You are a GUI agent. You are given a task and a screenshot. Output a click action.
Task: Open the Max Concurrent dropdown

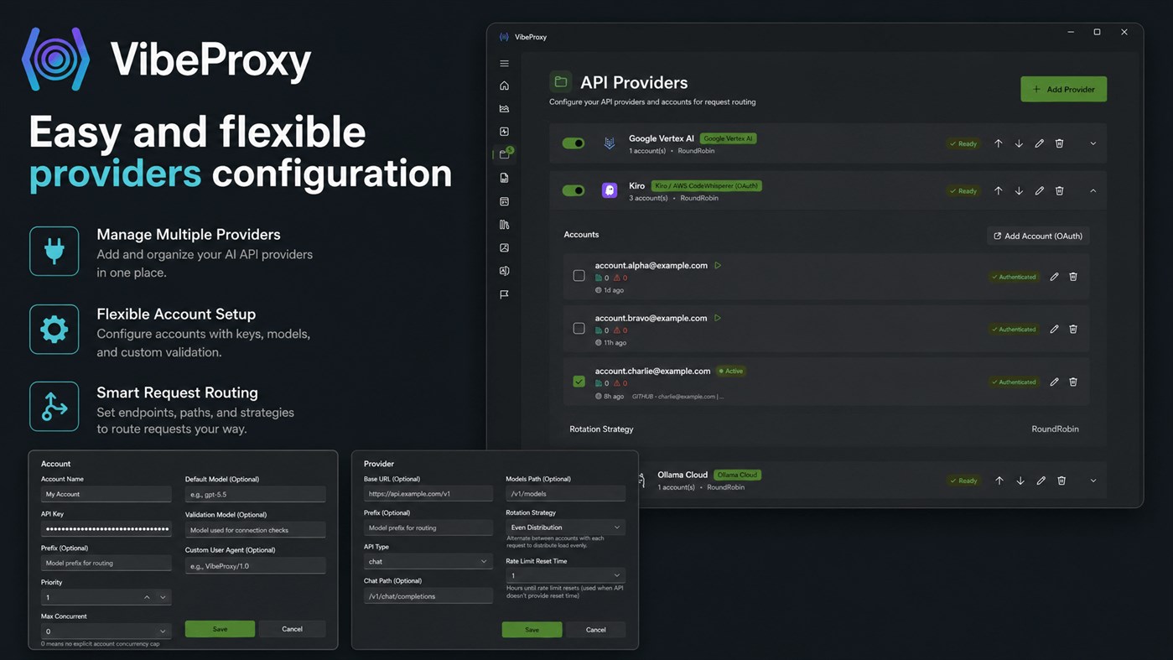click(x=106, y=631)
